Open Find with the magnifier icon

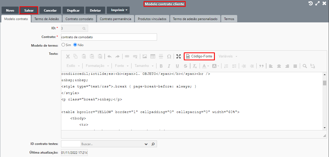[x=305, y=66]
